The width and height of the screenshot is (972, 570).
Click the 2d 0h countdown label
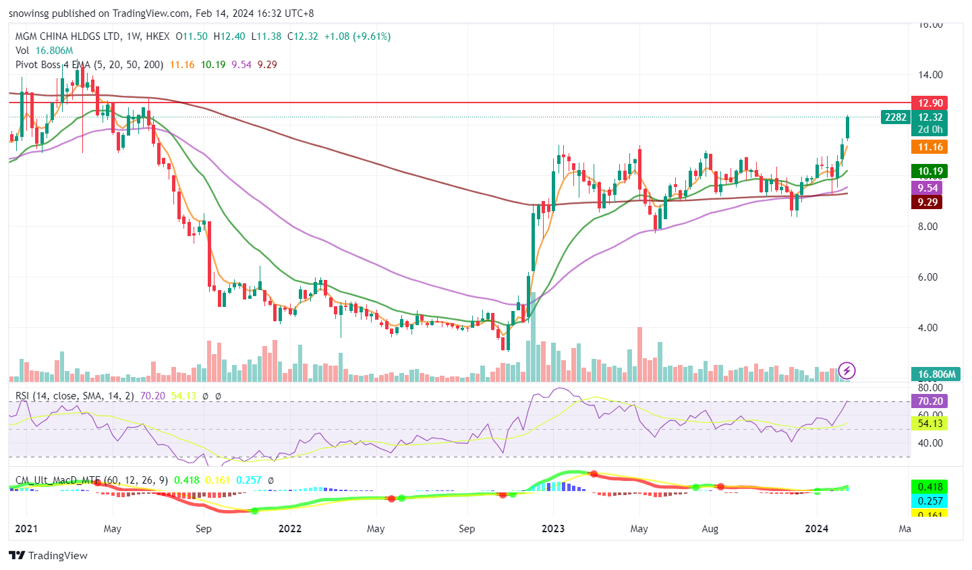930,130
